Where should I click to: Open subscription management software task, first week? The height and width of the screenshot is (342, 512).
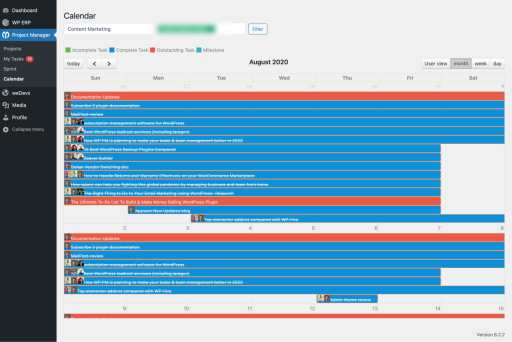coord(284,123)
